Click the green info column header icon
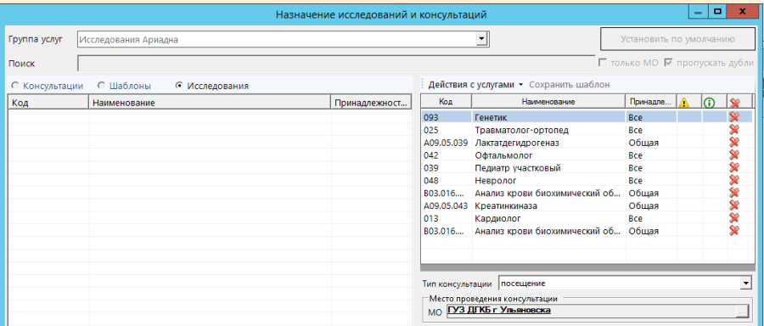This screenshot has height=326, width=764. [x=710, y=103]
